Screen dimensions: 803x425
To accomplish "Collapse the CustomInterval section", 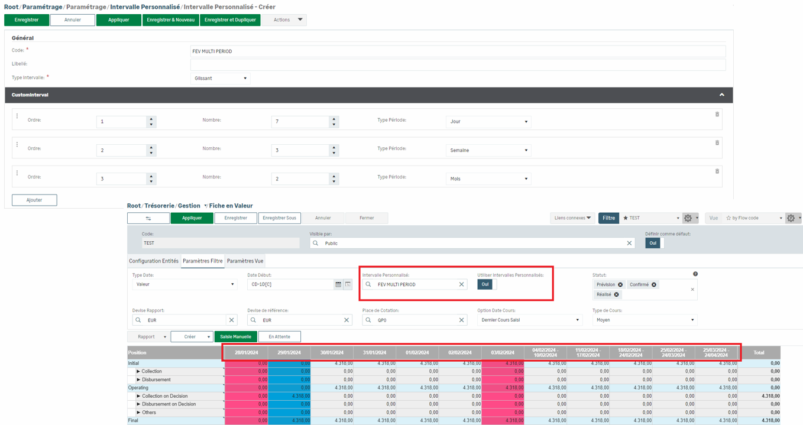I will (721, 95).
